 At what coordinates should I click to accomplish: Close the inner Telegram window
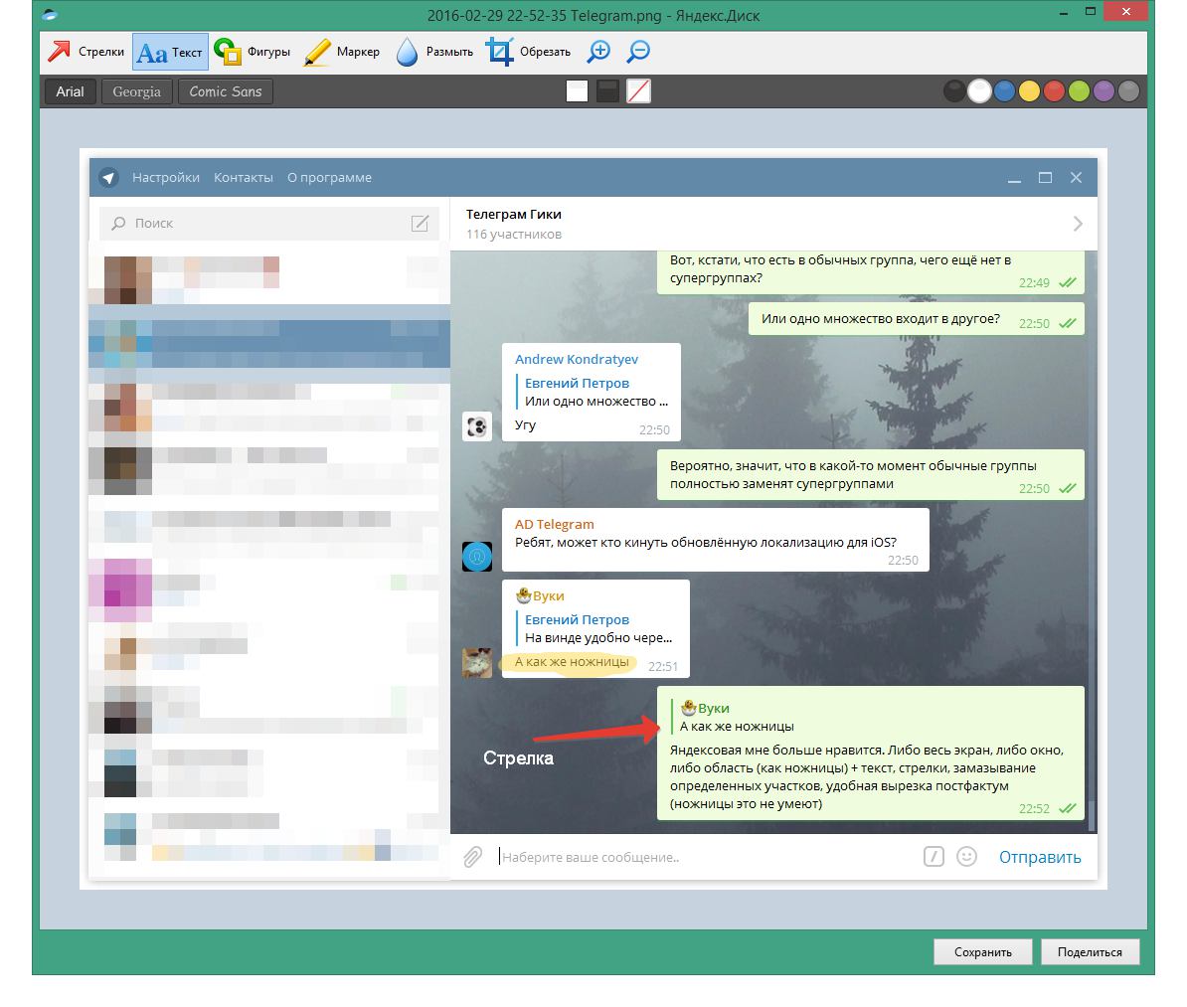point(1076,177)
